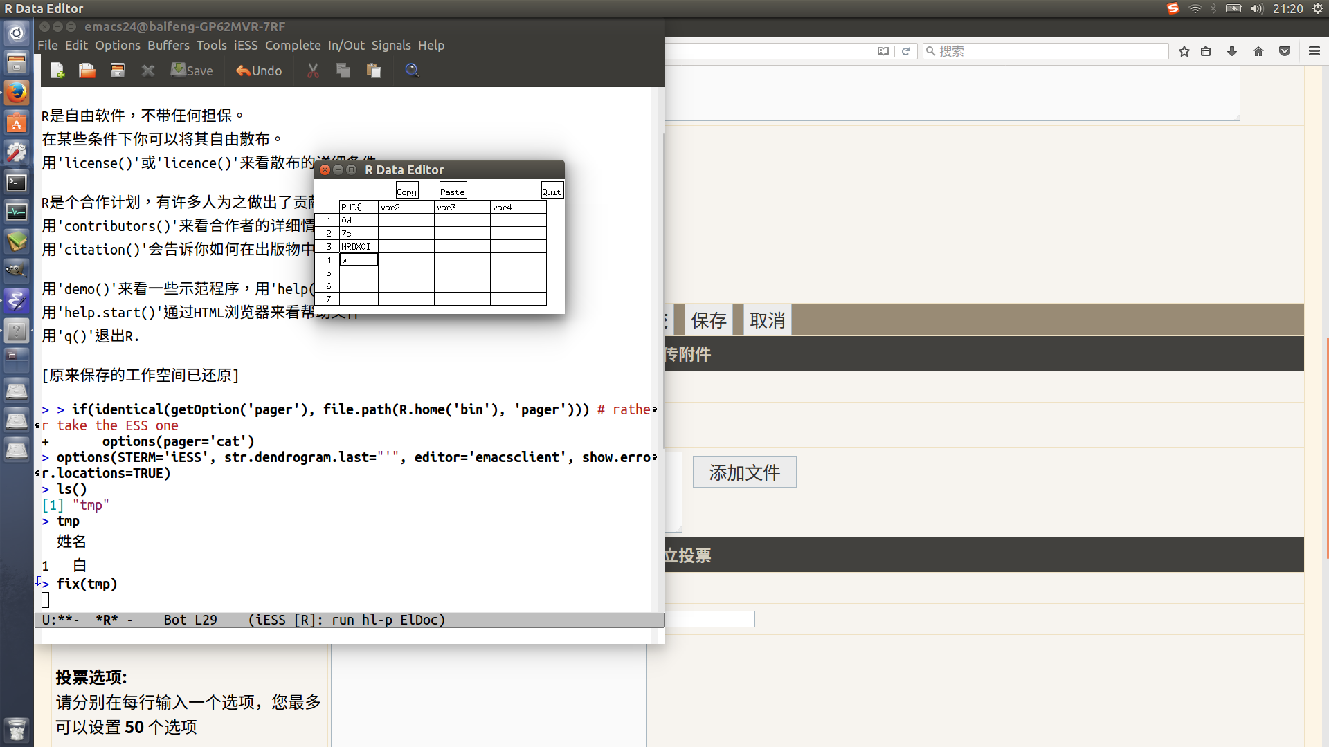This screenshot has width=1329, height=747.
Task: Click the Firefox bookmarks list icon
Action: (x=1206, y=51)
